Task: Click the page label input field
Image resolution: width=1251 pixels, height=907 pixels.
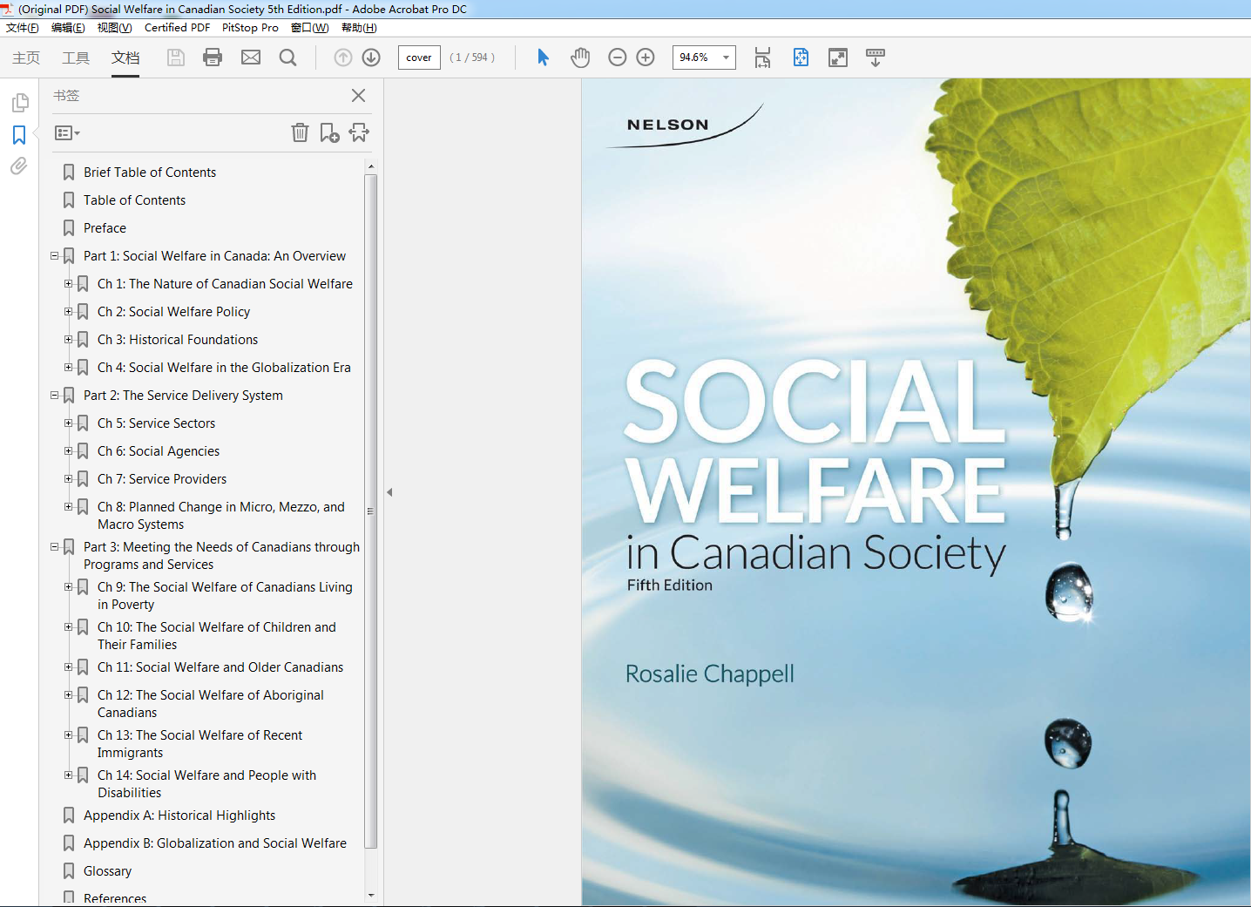Action: pyautogui.click(x=419, y=58)
